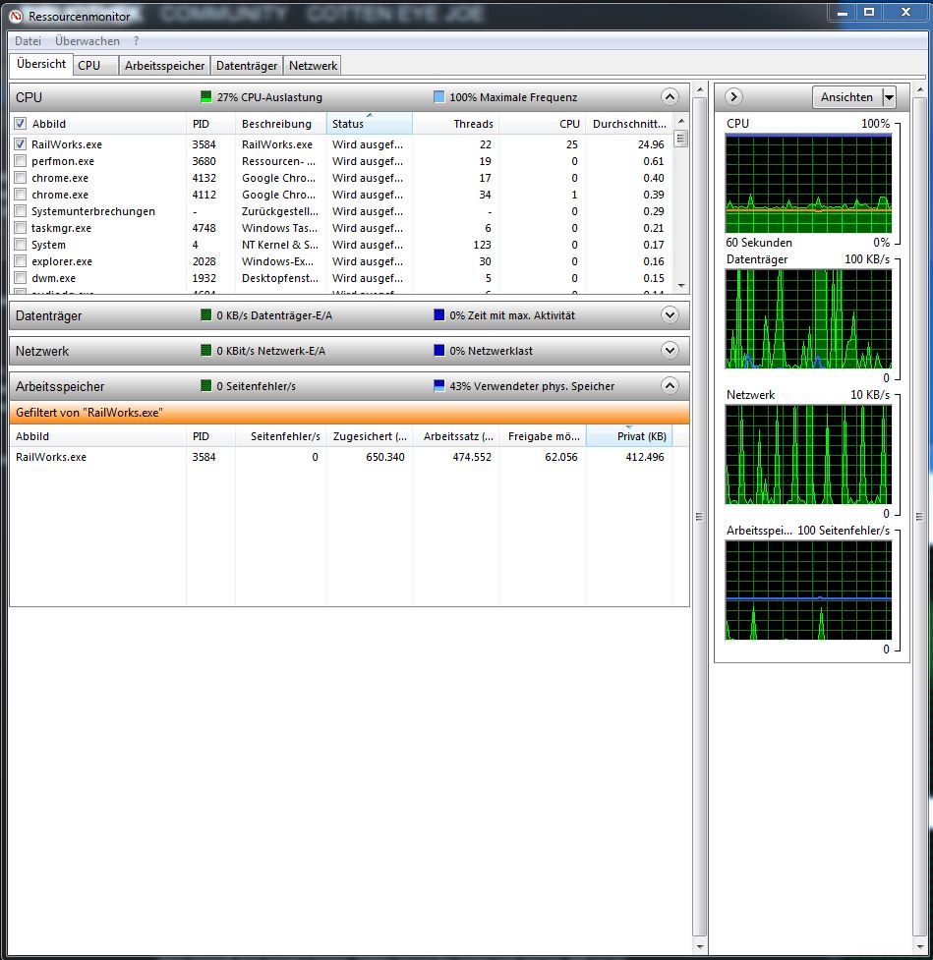Image resolution: width=933 pixels, height=960 pixels.
Task: Click the Ressourcenmonitor title bar icon
Action: (16, 17)
